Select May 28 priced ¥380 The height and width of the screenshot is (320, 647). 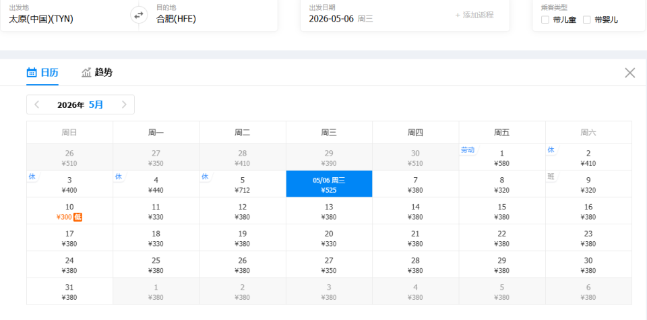pos(416,264)
